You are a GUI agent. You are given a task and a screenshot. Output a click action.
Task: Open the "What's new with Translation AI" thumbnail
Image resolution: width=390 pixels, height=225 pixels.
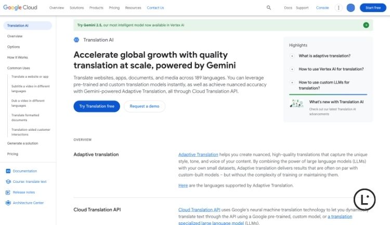(297, 104)
